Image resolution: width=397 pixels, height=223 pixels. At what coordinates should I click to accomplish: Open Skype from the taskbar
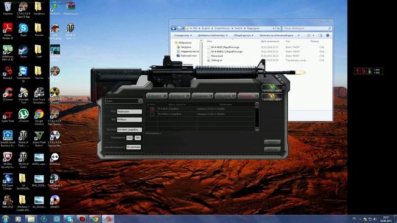point(69,219)
